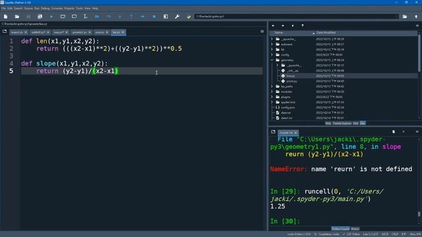Viewport: 422px width, 237px height.
Task: Change to the parent directory in the main toolbar
Action: [x=416, y=16]
